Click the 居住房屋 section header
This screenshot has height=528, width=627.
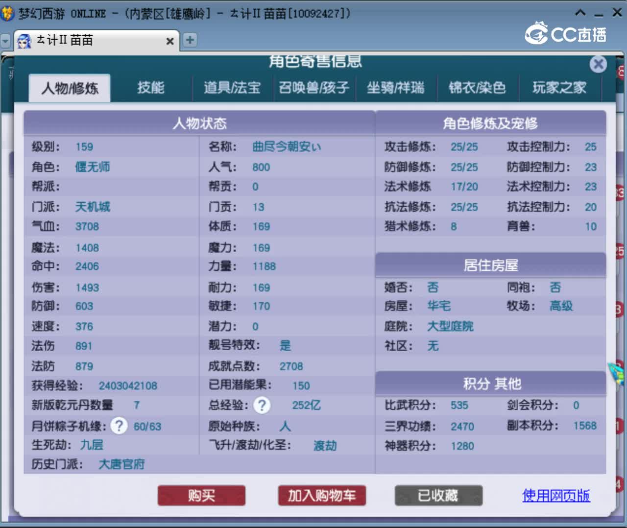(x=491, y=265)
